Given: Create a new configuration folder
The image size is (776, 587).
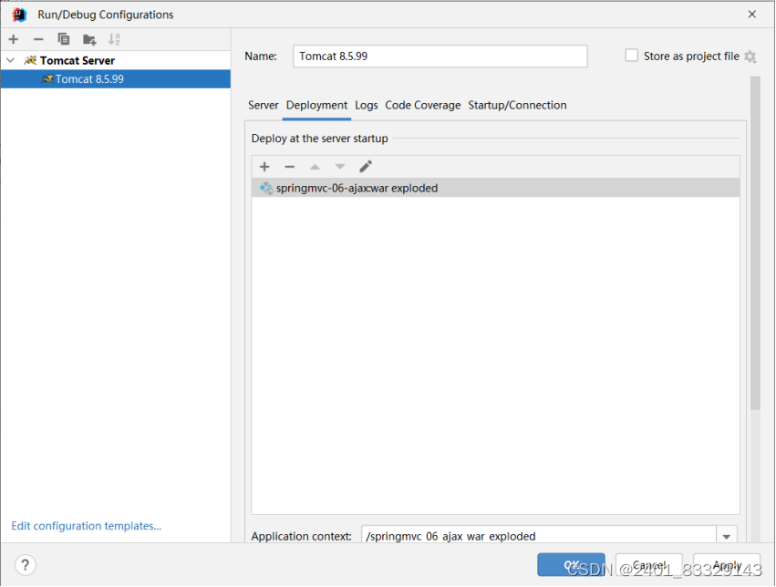Looking at the screenshot, I should (89, 39).
